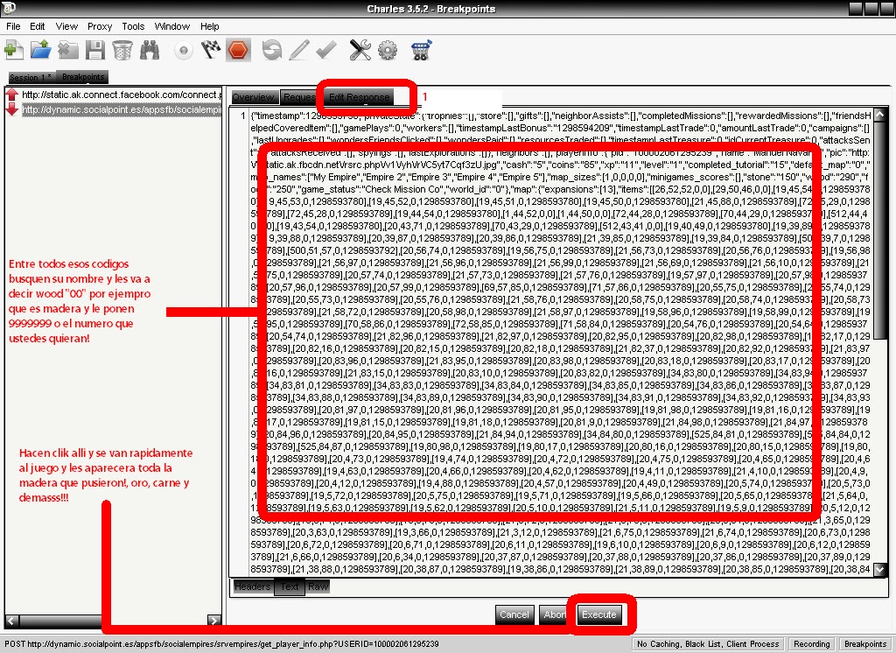Save the session with floppy disk icon
The width and height of the screenshot is (896, 653).
(x=94, y=50)
